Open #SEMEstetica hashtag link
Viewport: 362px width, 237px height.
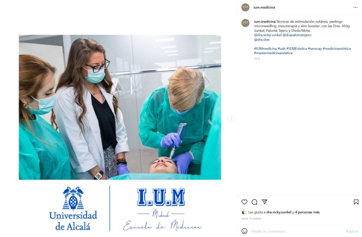297,49
